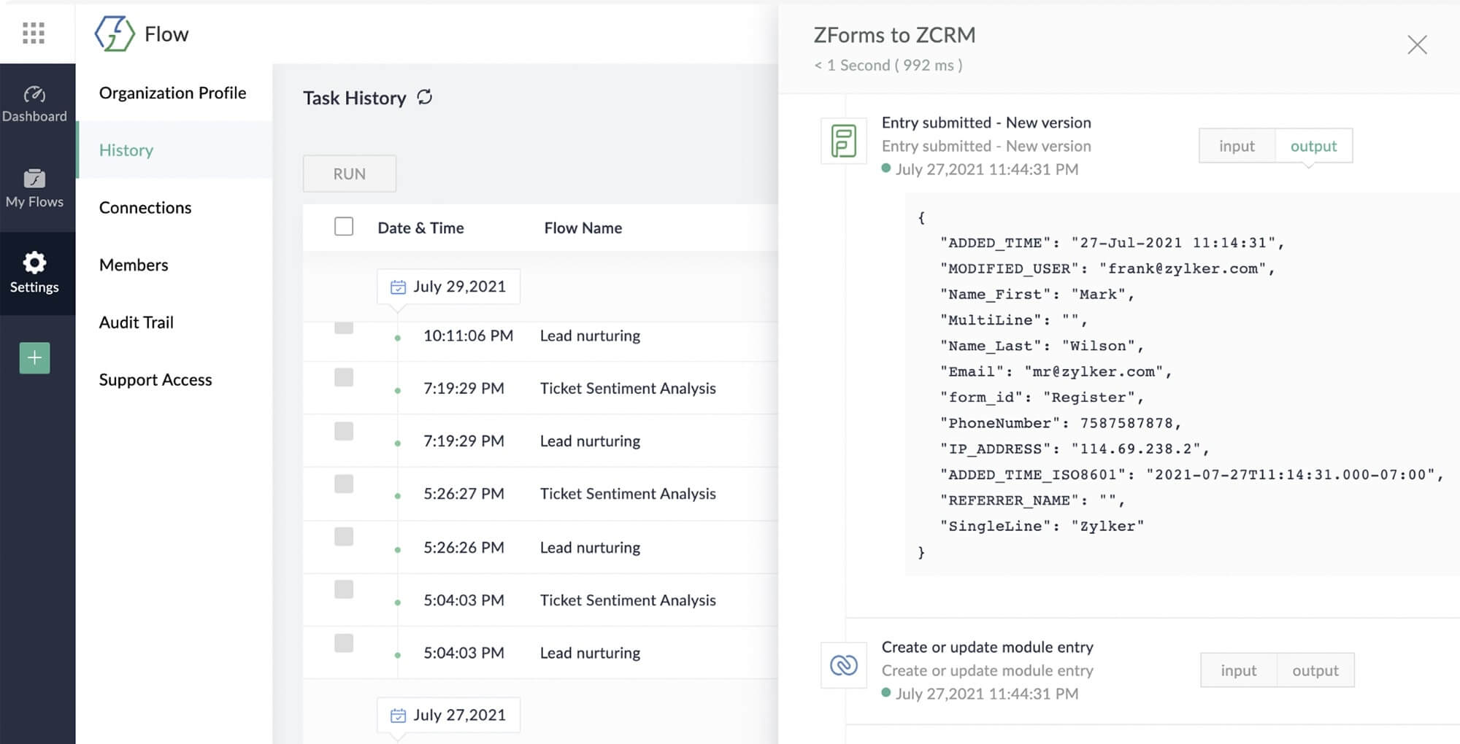
Task: Show output of Create or update module entry
Action: pyautogui.click(x=1315, y=670)
